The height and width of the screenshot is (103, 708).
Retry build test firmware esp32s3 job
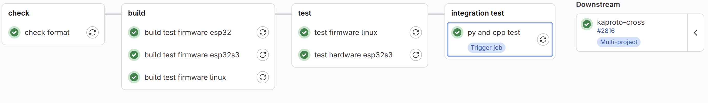click(263, 55)
